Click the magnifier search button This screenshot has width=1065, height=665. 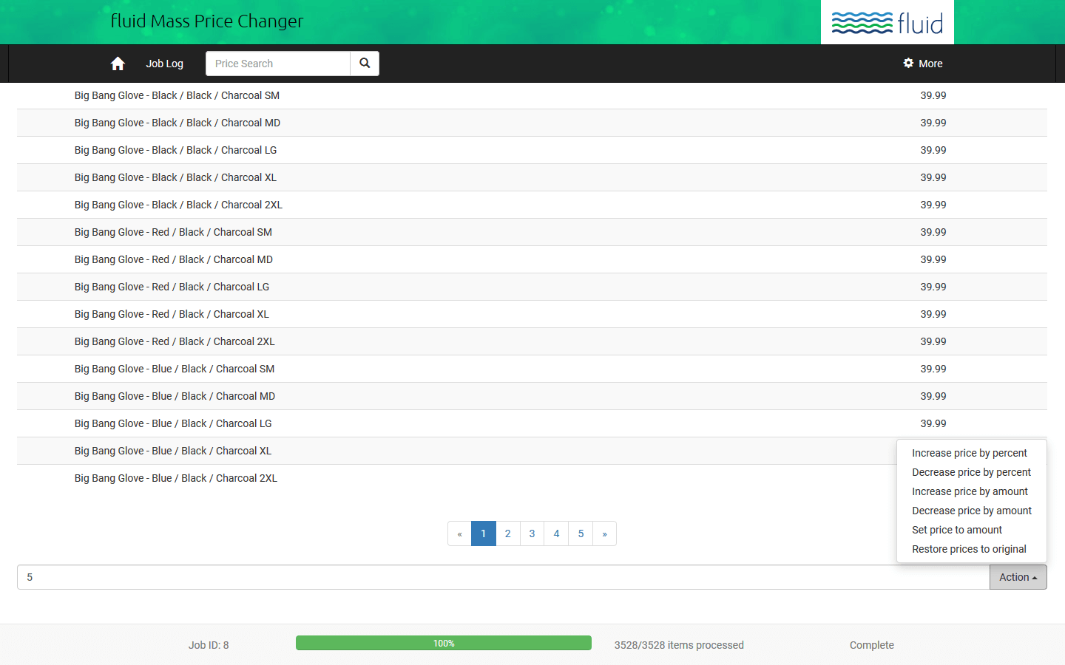[365, 64]
